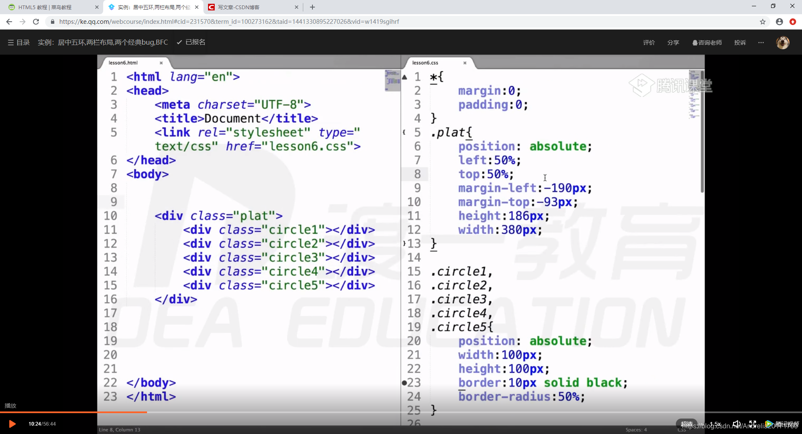Close the HTML5 教程 | 菜鸟教程 tab
This screenshot has width=802, height=434.
pyautogui.click(x=97, y=7)
